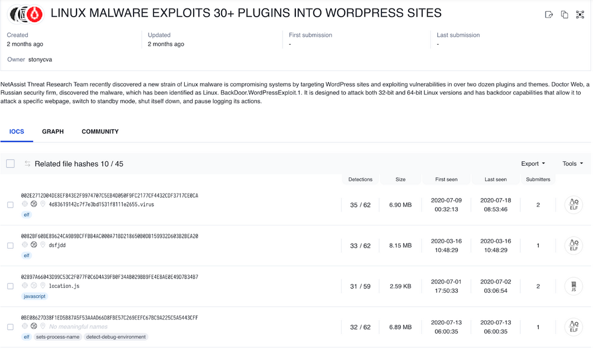Click the location pin icon in the .virus row
593x351 pixels.
[43, 204]
